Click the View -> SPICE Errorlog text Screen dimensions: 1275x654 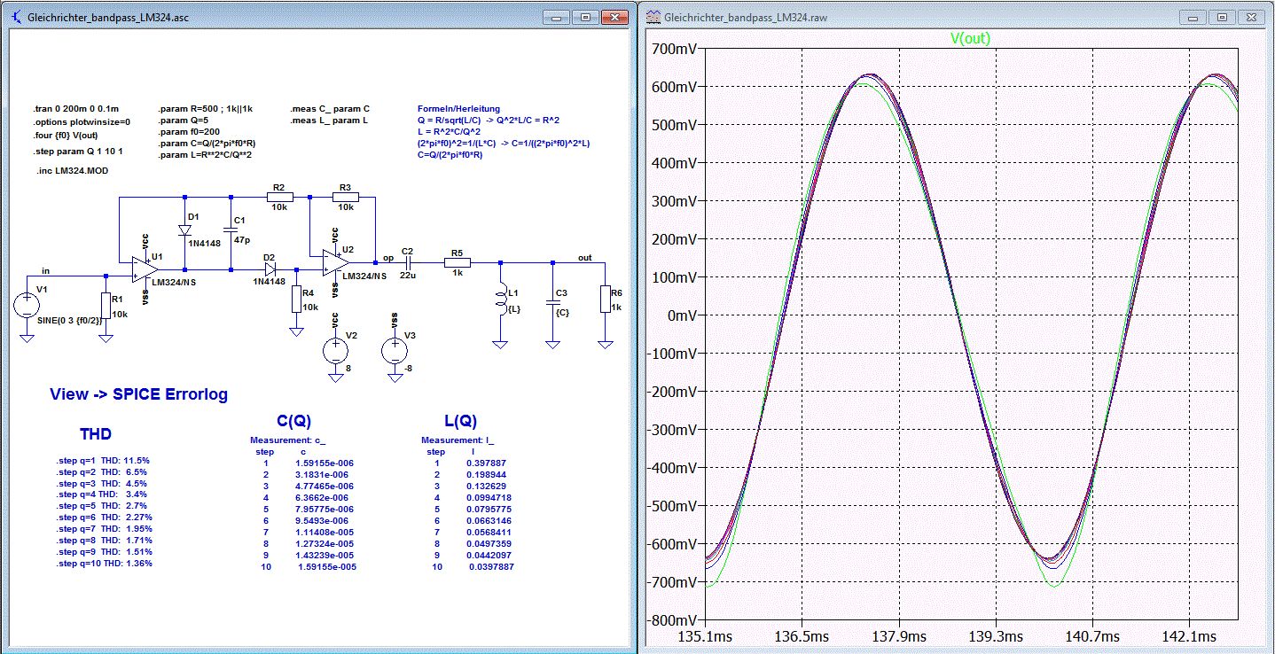coord(138,395)
